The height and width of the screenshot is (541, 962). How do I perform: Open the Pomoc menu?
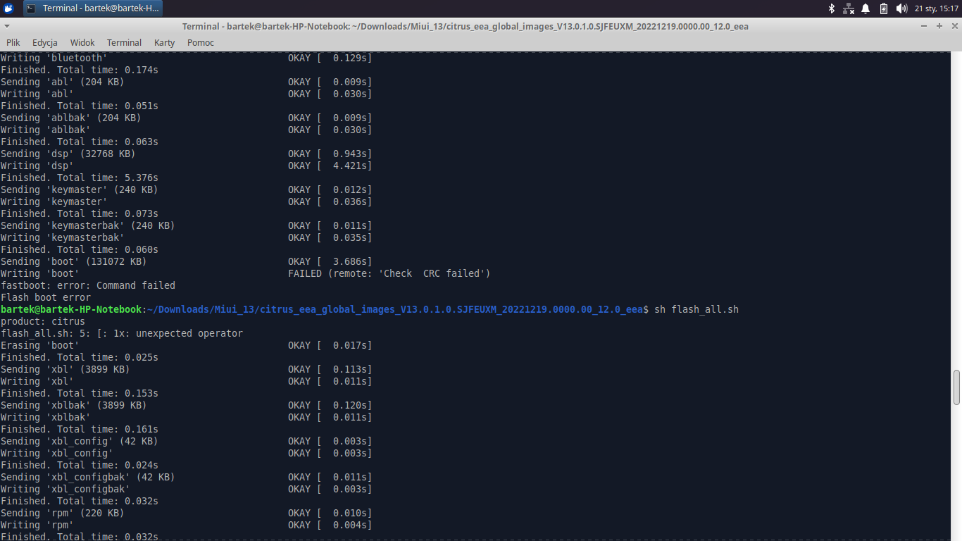(200, 43)
